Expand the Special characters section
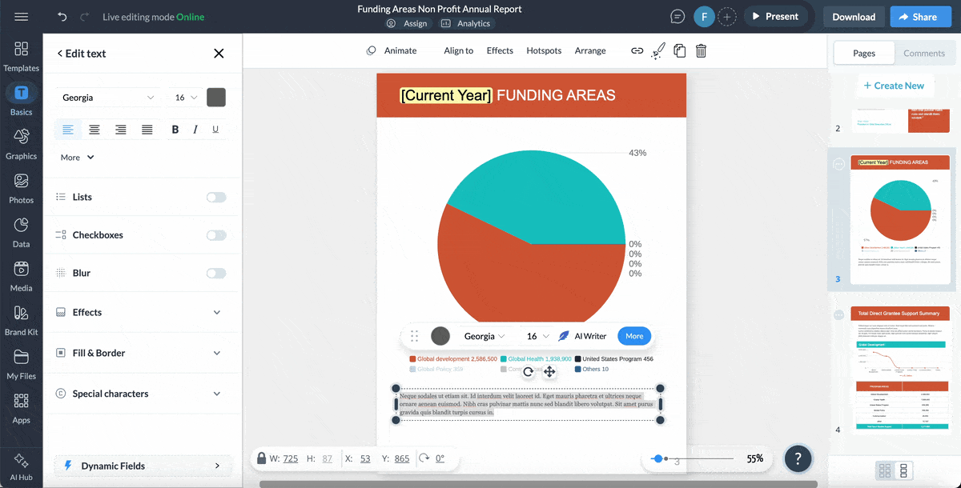The width and height of the screenshot is (961, 488). [141, 394]
